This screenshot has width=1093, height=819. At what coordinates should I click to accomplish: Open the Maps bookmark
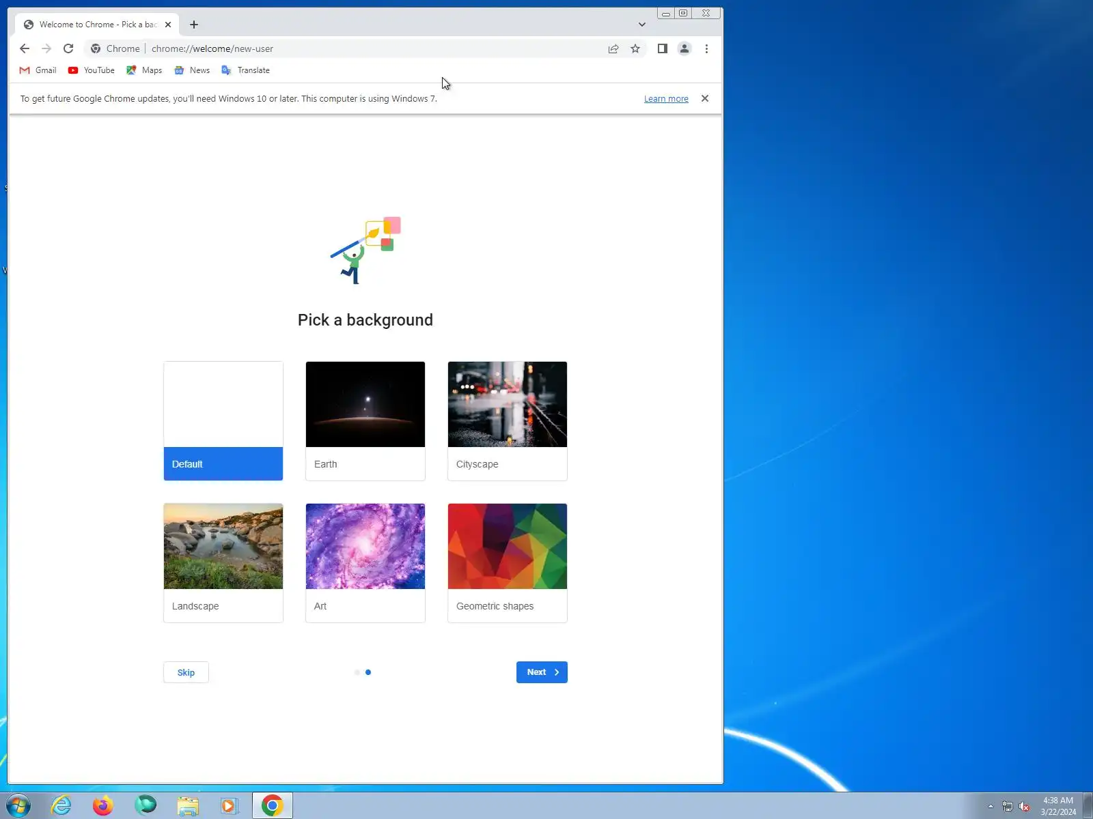coord(144,70)
